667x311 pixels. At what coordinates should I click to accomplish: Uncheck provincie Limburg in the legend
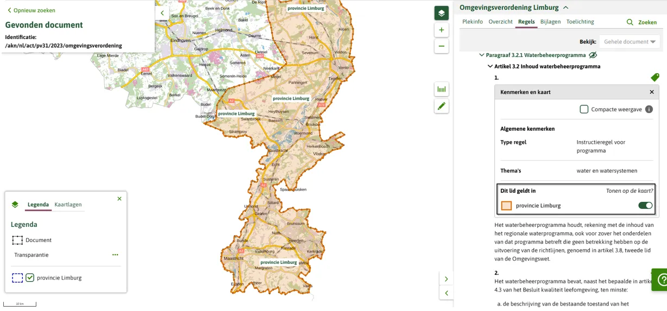coord(30,278)
